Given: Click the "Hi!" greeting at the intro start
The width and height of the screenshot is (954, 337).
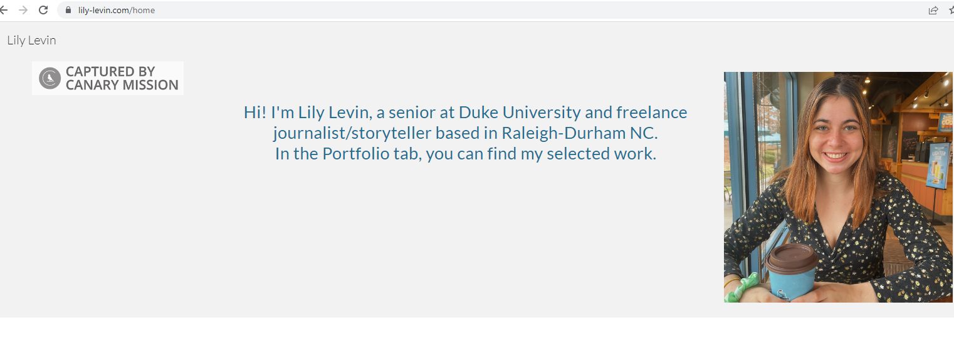Looking at the screenshot, I should coord(255,113).
